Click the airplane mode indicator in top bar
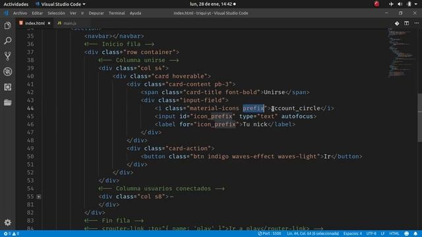Screen dimensions: 422x237 pyautogui.click(x=391, y=4)
